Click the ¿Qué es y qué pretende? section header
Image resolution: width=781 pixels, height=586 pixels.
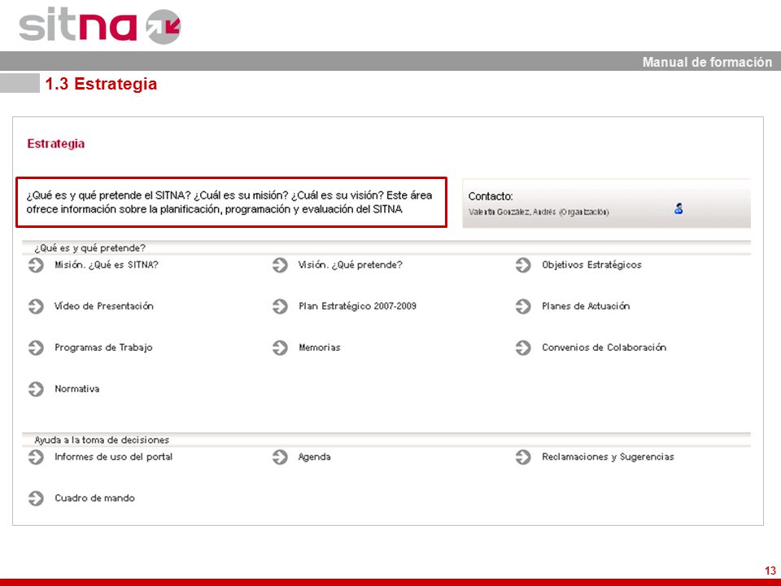point(89,248)
